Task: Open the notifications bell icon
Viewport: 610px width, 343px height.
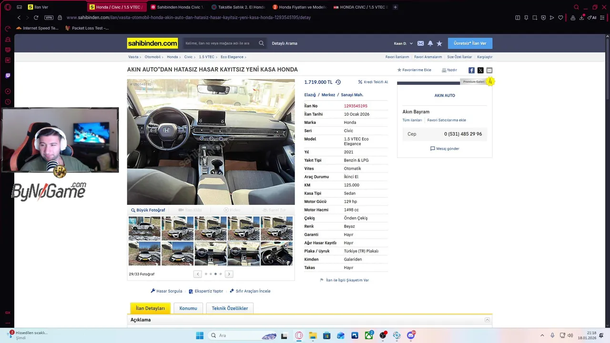Action: tap(430, 43)
